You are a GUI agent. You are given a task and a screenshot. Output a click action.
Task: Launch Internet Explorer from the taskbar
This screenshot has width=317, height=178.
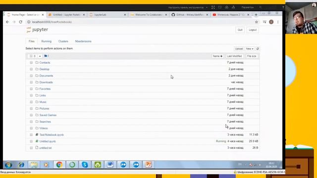[x=21, y=165]
